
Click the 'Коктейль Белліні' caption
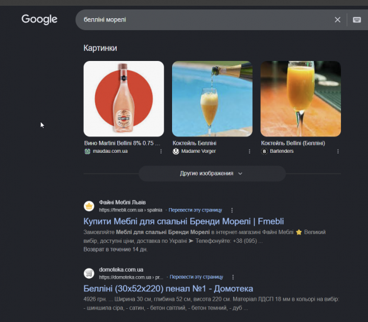click(194, 143)
